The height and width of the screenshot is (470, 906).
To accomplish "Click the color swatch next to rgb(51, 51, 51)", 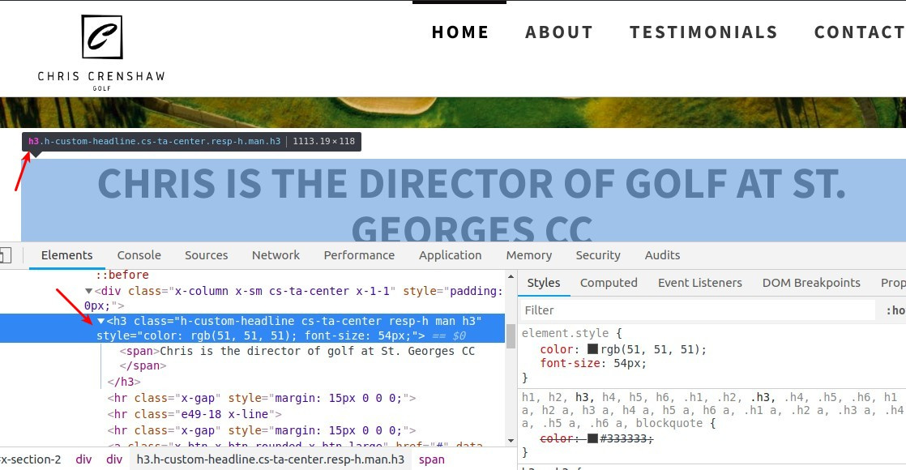I will (x=592, y=349).
